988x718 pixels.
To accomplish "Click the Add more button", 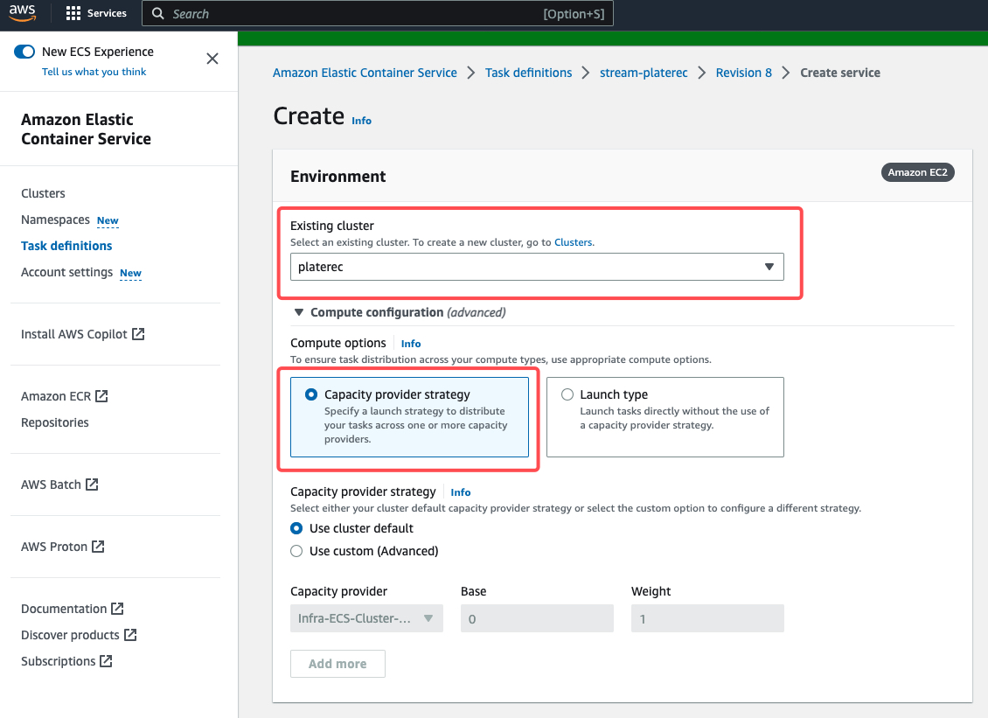I will [337, 664].
